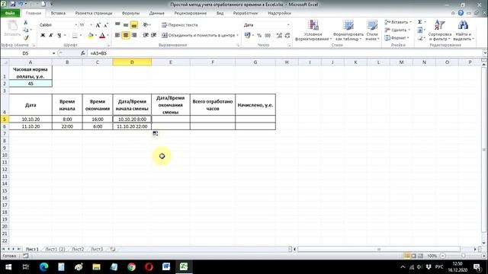Click Delete cells (Удалить)
Image resolution: width=488 pixels, height=274 pixels.
397,30
